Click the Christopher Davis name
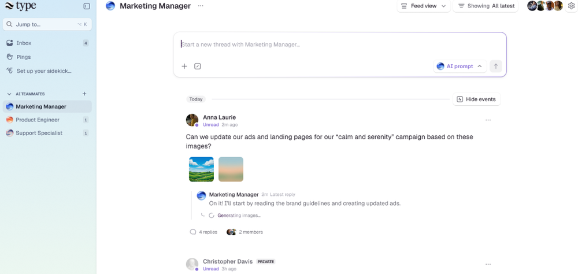Screen dimensions: 578x274 [x=228, y=261]
